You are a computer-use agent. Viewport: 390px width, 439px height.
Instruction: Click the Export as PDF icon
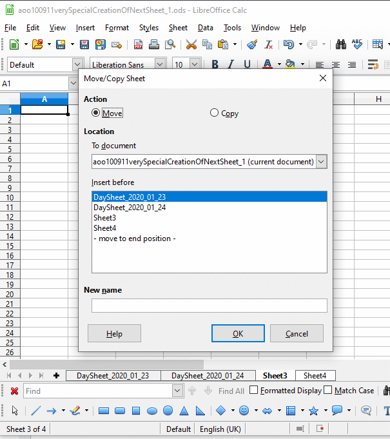point(138,44)
